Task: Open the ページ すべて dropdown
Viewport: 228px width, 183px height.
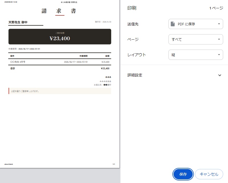Action: (196, 39)
